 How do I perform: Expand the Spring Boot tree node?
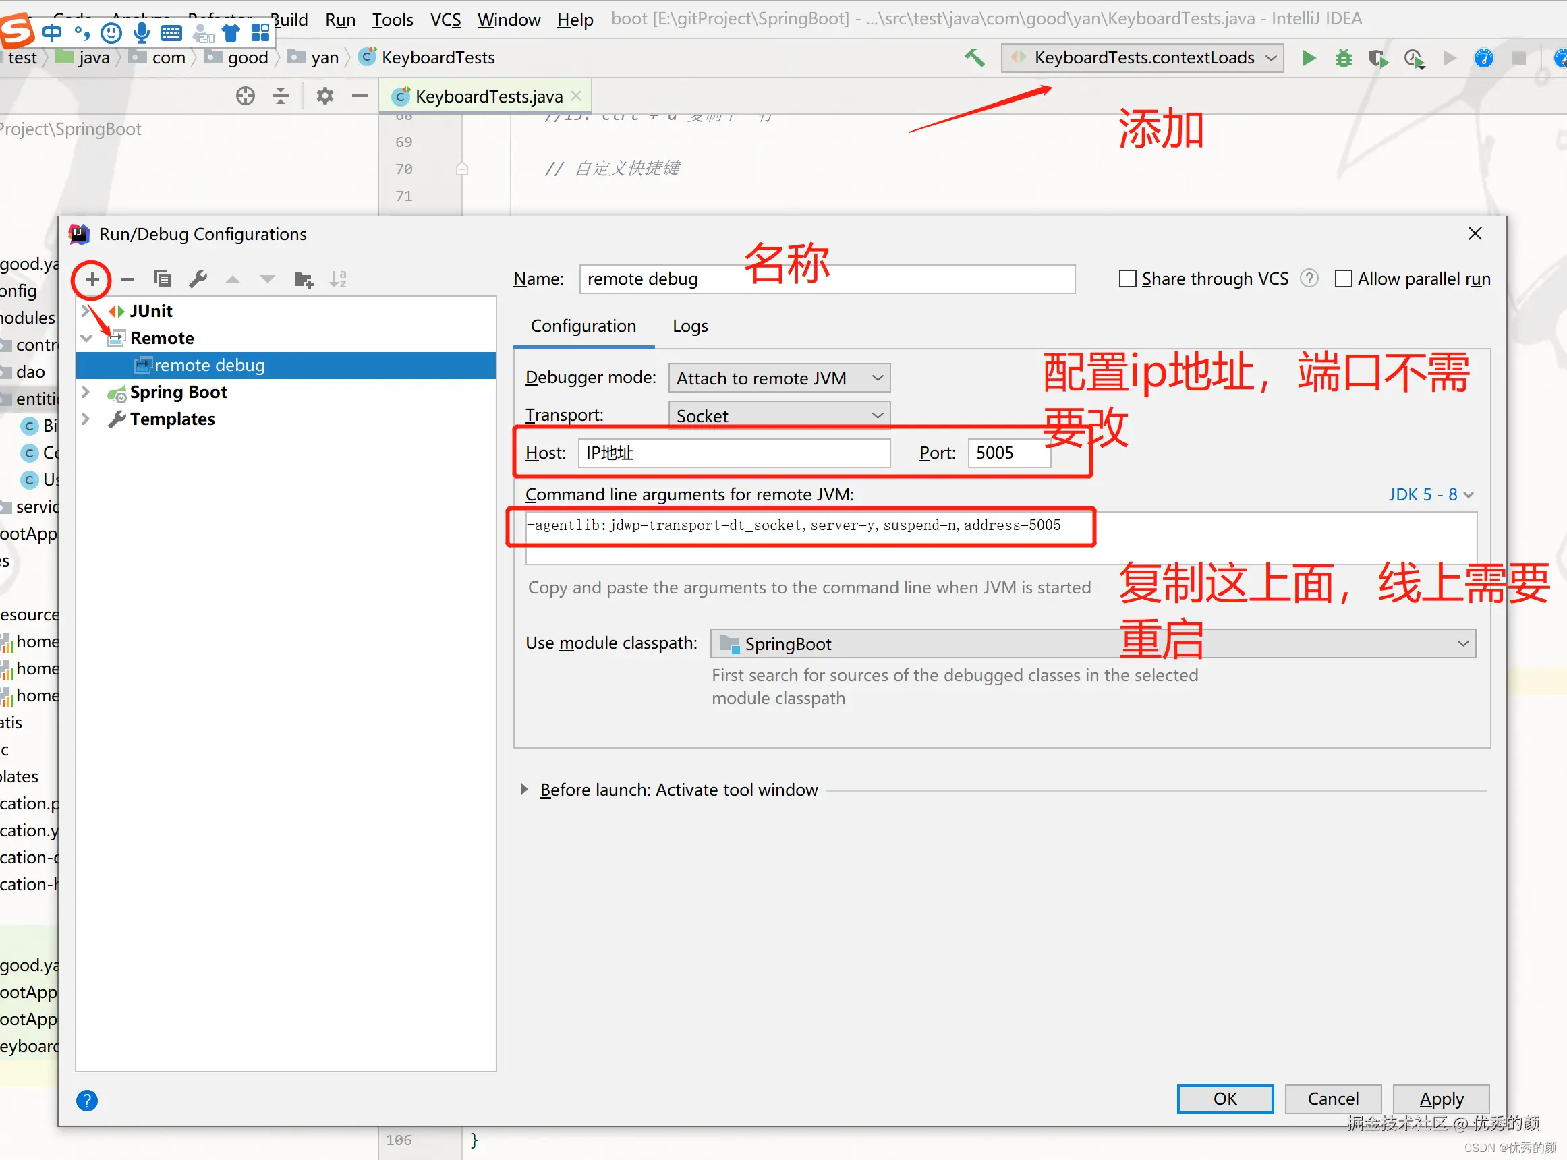tap(86, 392)
